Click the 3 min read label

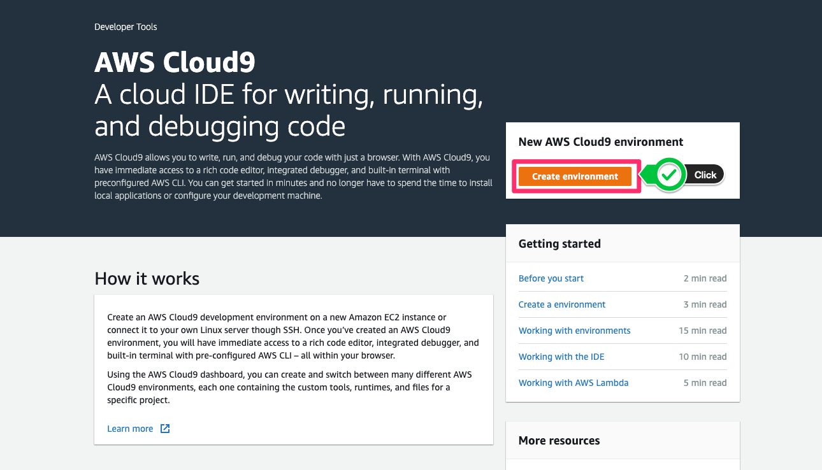(705, 304)
